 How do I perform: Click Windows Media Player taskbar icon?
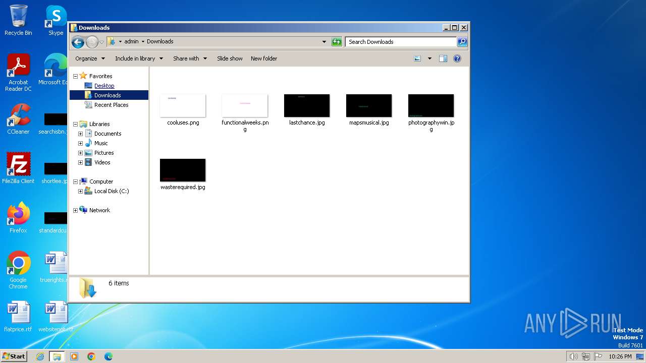(x=74, y=356)
